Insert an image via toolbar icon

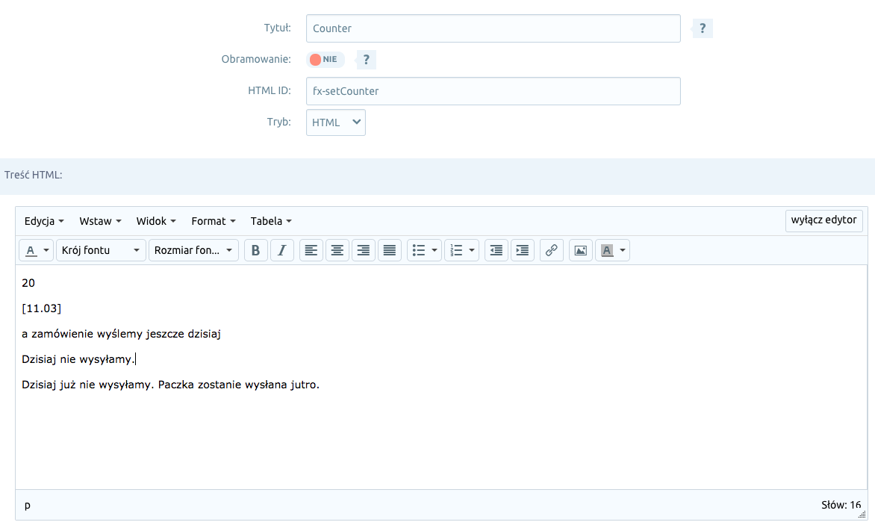click(581, 251)
